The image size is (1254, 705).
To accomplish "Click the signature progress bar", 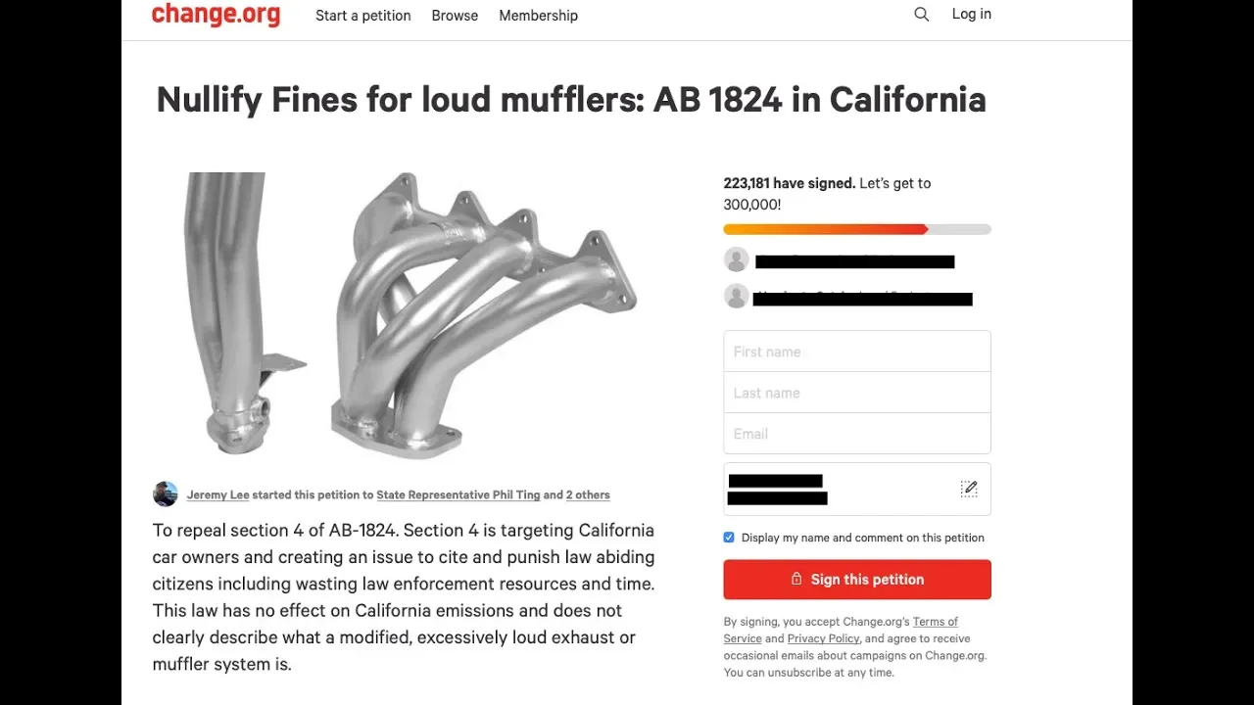I will [x=857, y=229].
